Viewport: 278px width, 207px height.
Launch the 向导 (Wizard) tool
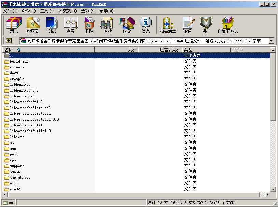pos(127,25)
